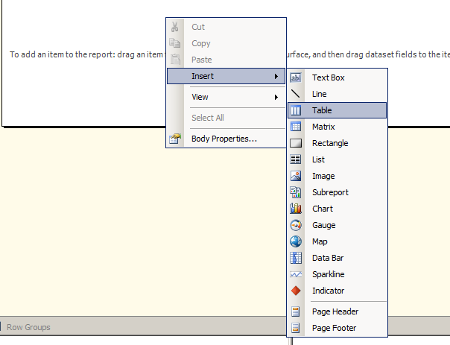This screenshot has width=450, height=345.
Task: Select the Table columns icon
Action: point(296,110)
